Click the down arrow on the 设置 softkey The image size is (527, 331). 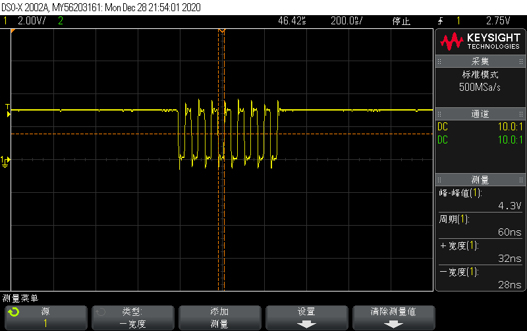coord(306,324)
